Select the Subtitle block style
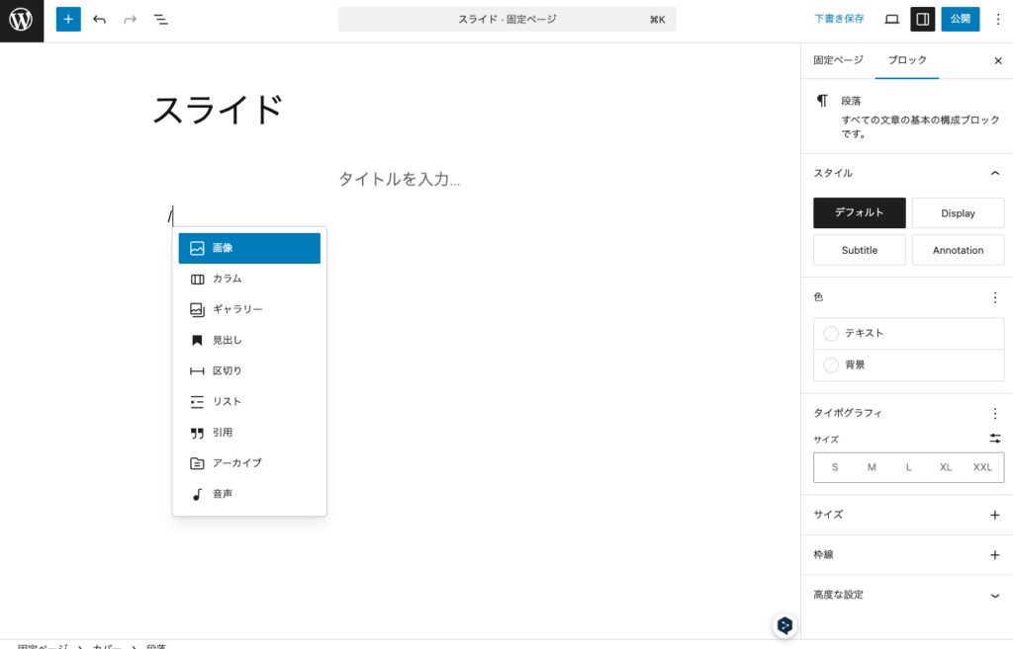The height and width of the screenshot is (649, 1013). point(859,250)
